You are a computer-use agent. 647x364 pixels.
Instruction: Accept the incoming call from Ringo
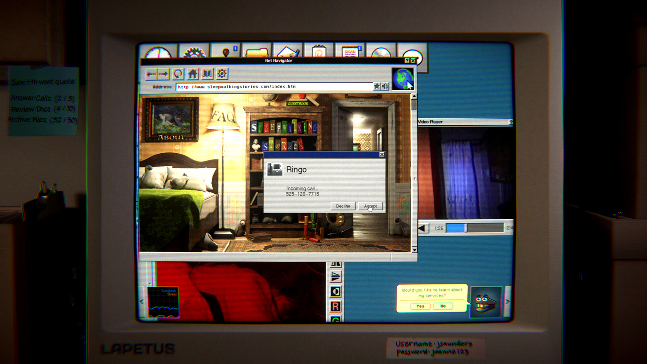coord(371,206)
